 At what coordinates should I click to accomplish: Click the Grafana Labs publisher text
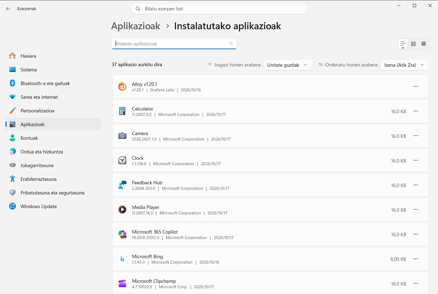(162, 90)
